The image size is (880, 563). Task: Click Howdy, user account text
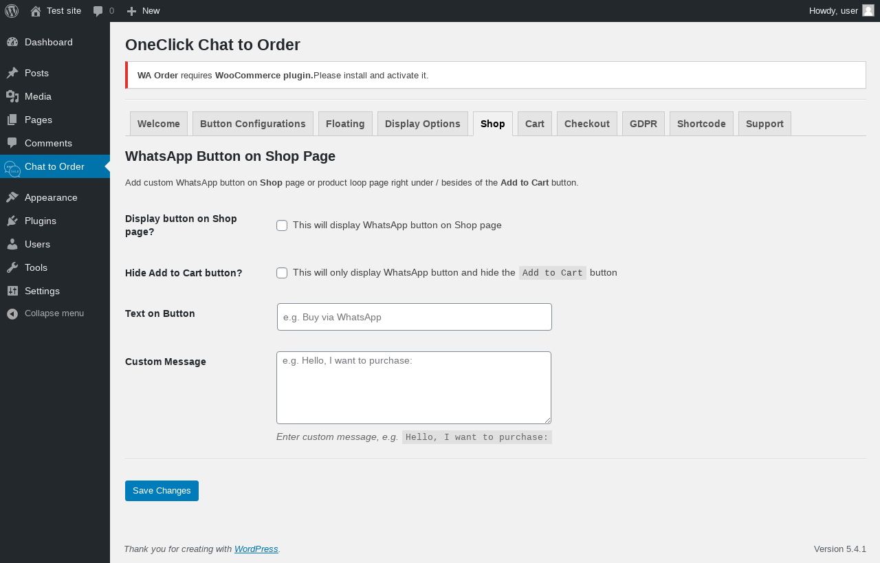833,11
